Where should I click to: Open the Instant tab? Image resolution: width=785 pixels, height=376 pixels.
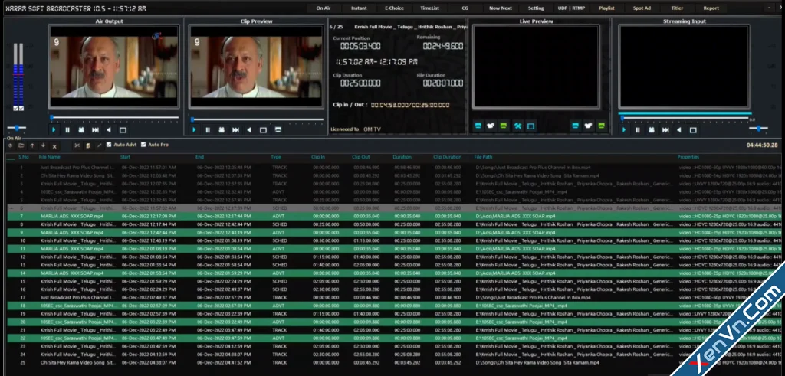359,8
